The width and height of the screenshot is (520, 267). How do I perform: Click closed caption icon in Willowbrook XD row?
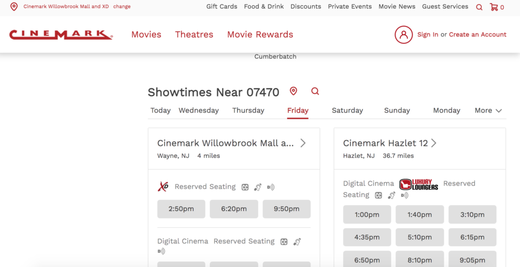245,187
